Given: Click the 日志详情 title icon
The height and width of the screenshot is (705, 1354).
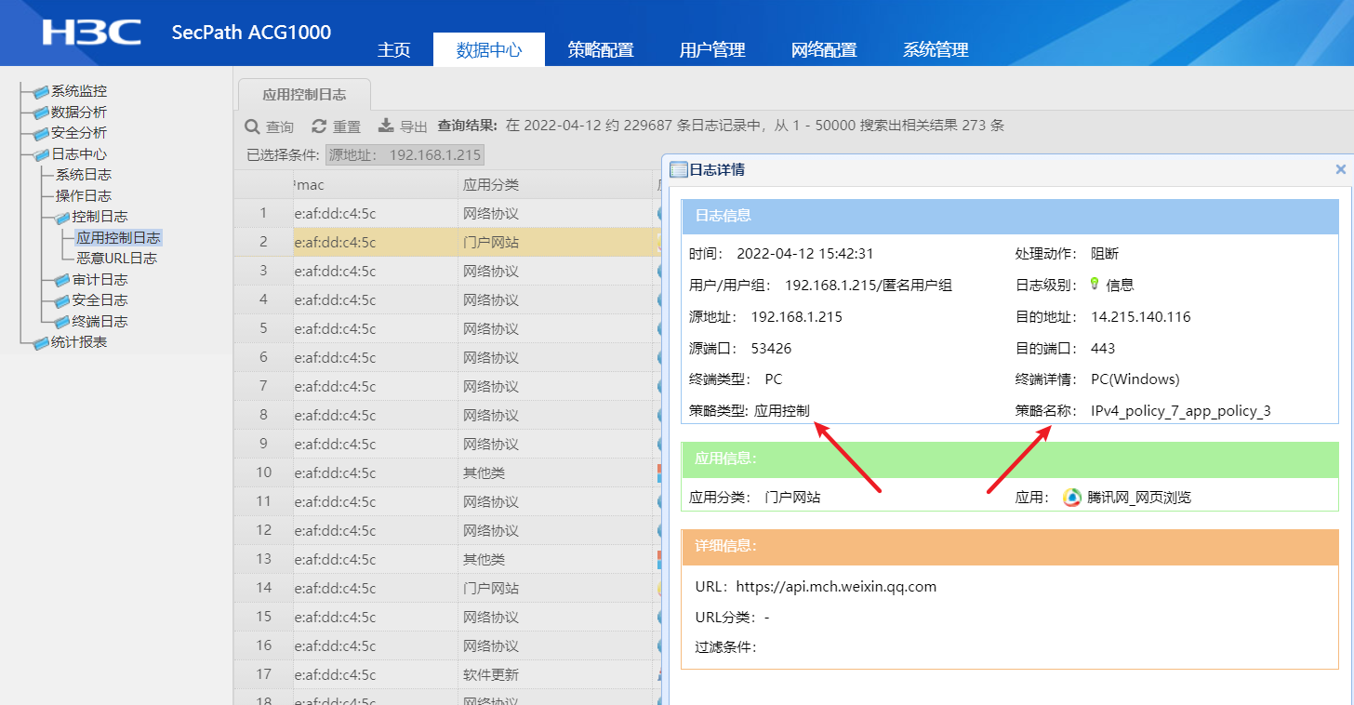Looking at the screenshot, I should tap(678, 170).
